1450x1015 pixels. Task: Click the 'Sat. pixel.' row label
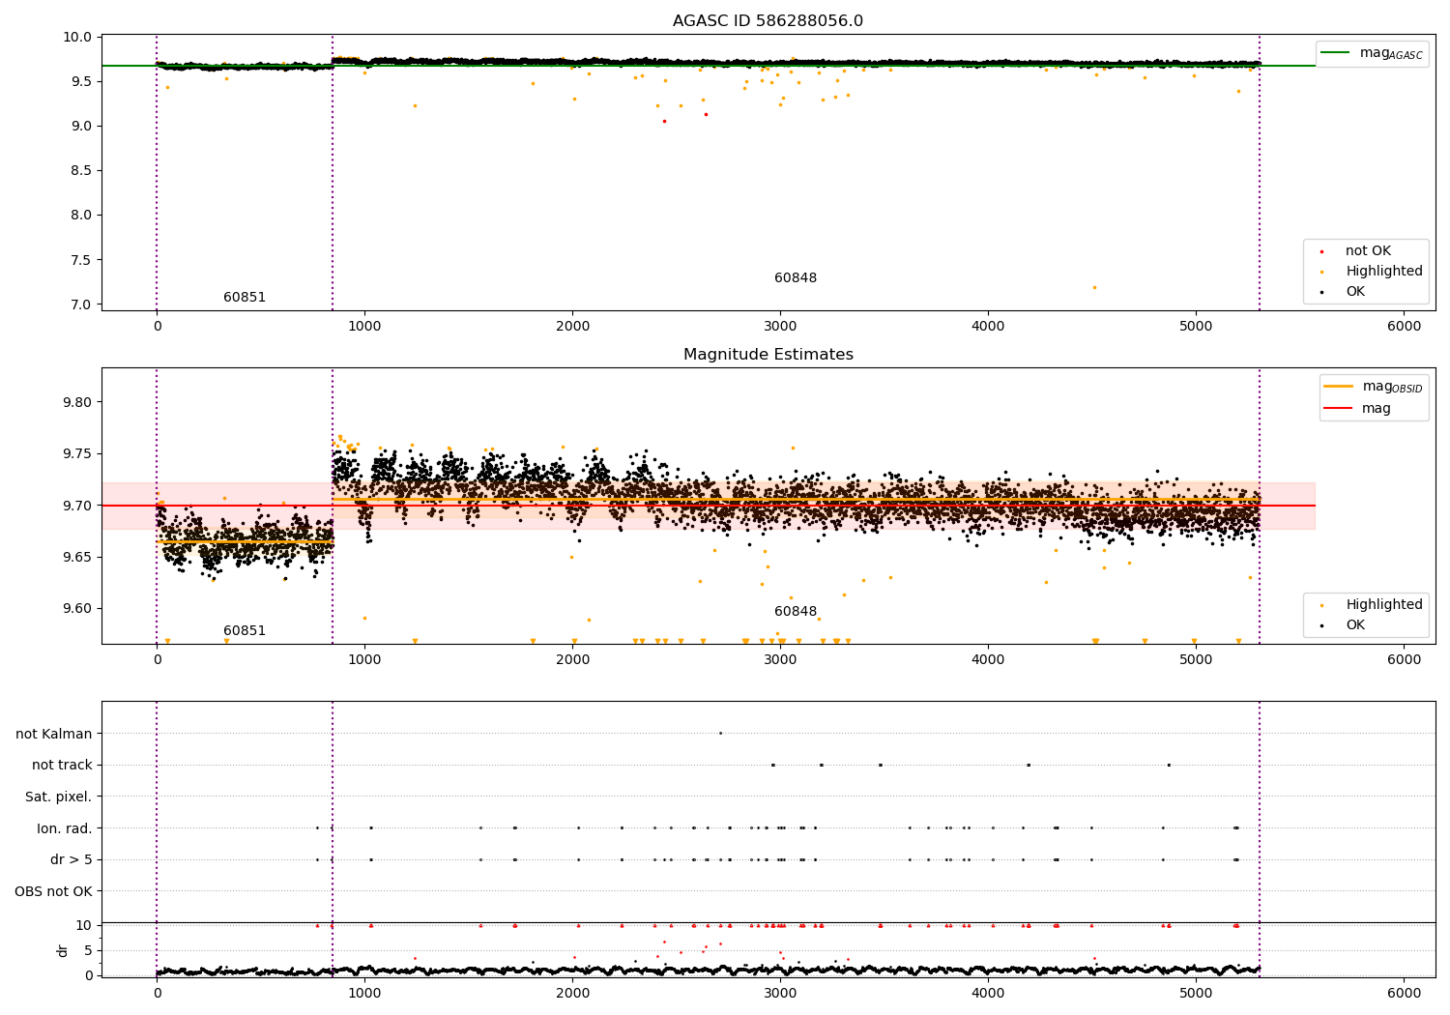click(59, 797)
